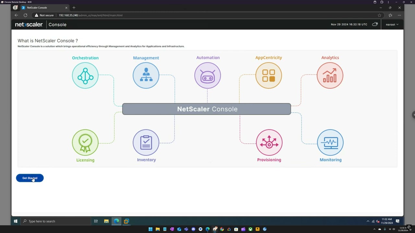Open the local taskbar Discord icon

(193, 229)
